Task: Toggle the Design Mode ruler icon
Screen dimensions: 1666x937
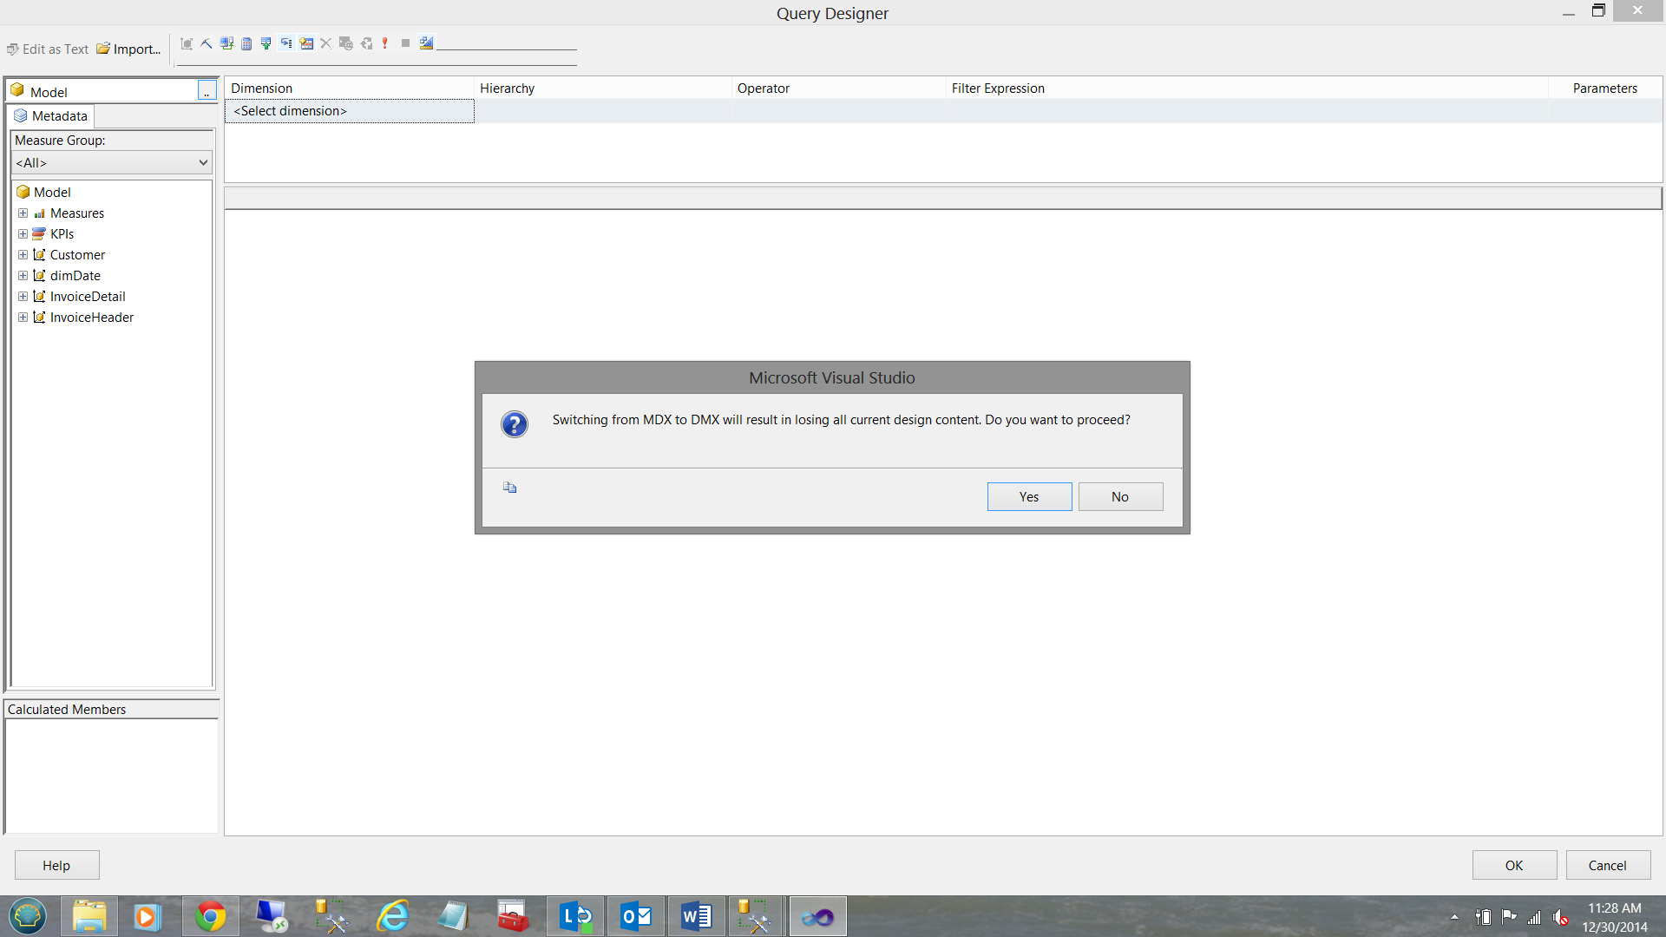Action: (426, 43)
